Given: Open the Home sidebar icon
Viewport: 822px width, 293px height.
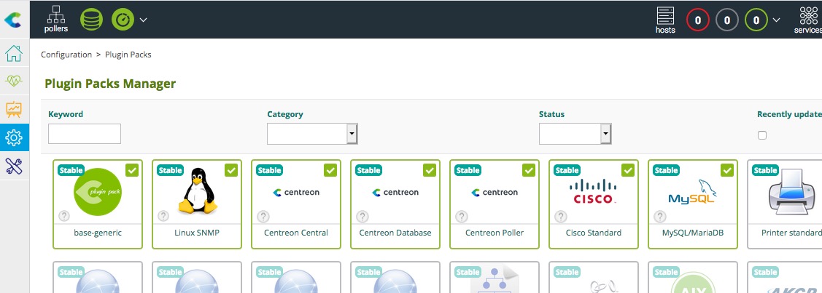Looking at the screenshot, I should [14, 54].
